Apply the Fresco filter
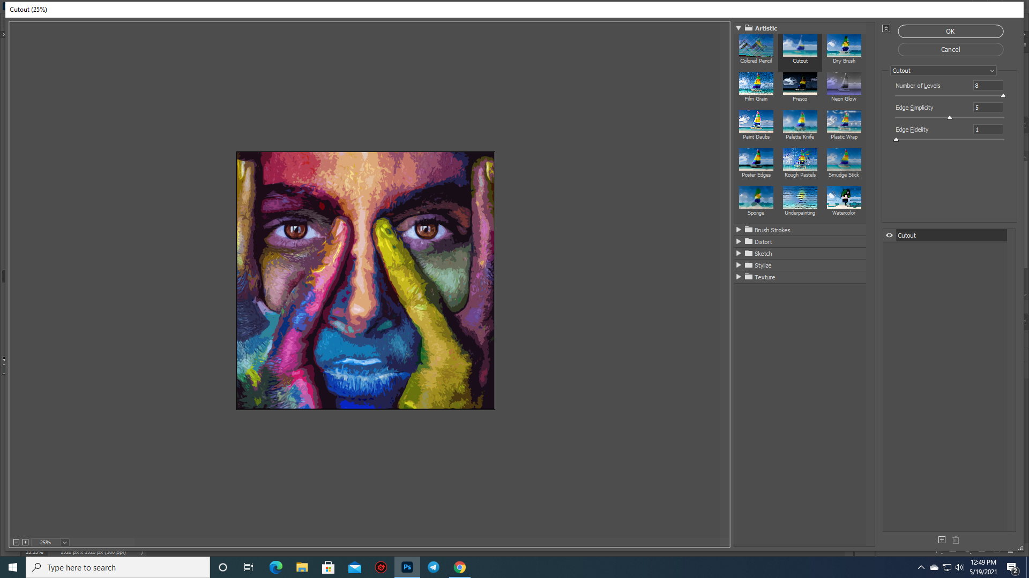The image size is (1029, 578). [800, 87]
